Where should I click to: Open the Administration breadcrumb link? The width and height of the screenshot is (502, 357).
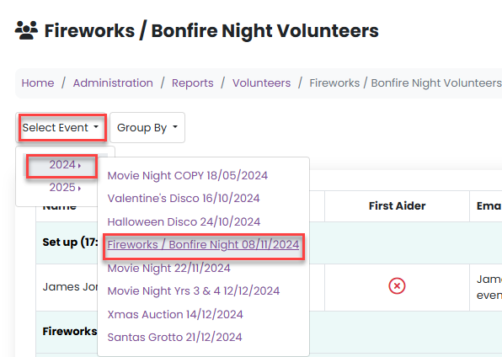113,83
